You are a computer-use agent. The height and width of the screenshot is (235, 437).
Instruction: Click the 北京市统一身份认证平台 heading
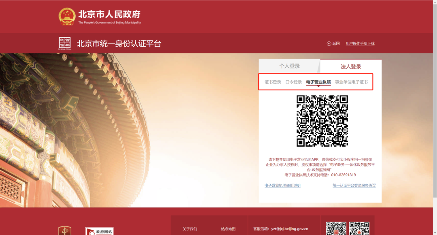tap(119, 43)
